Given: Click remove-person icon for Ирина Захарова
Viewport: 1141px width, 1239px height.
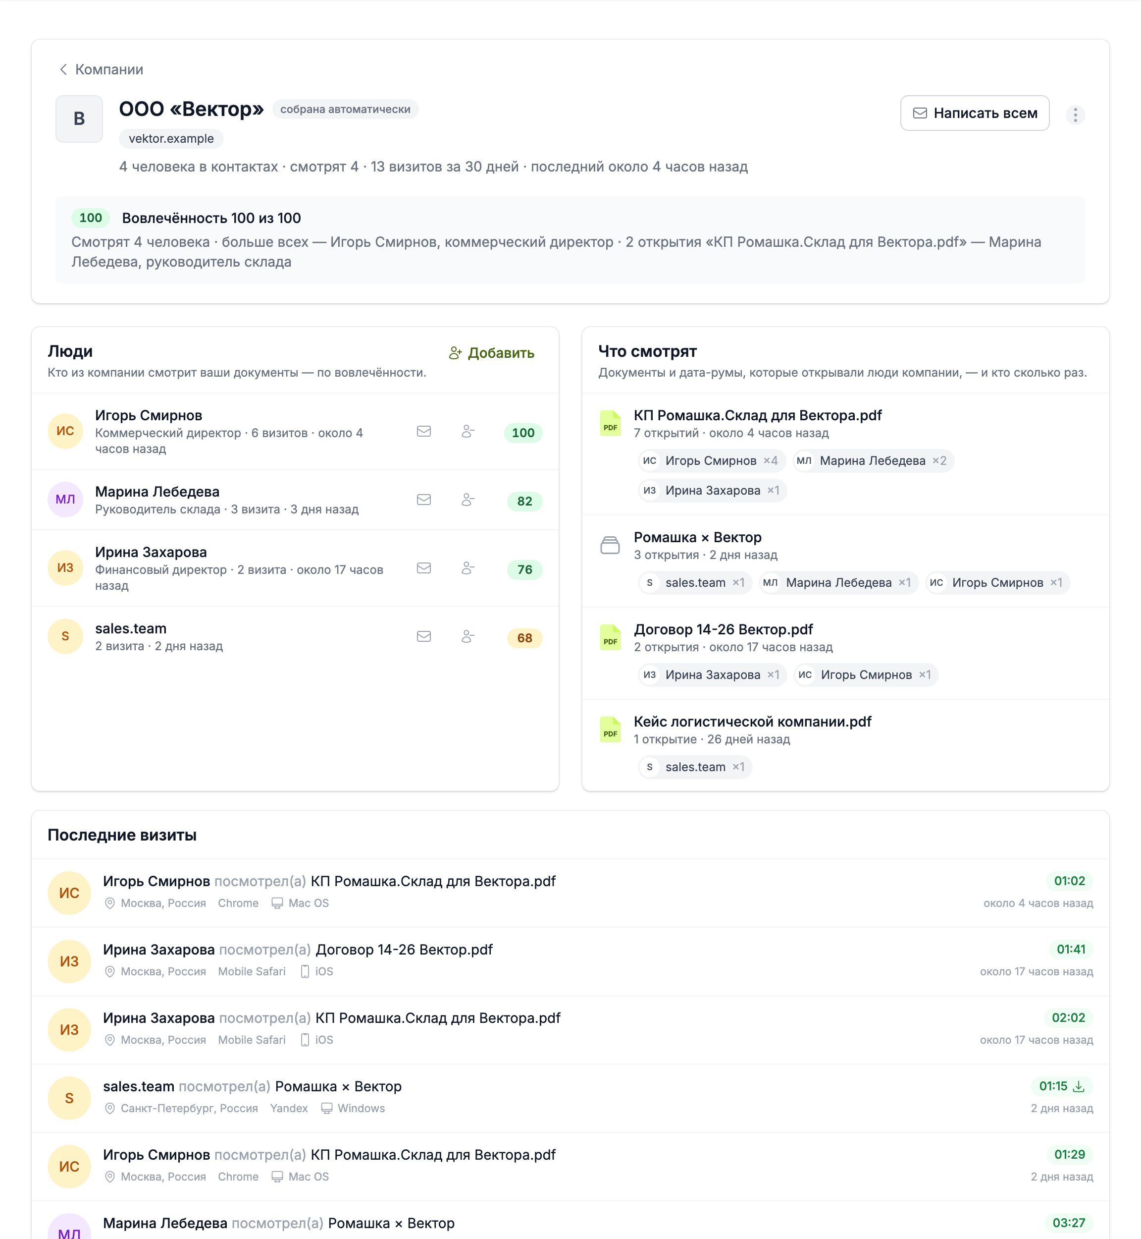Looking at the screenshot, I should 468,568.
